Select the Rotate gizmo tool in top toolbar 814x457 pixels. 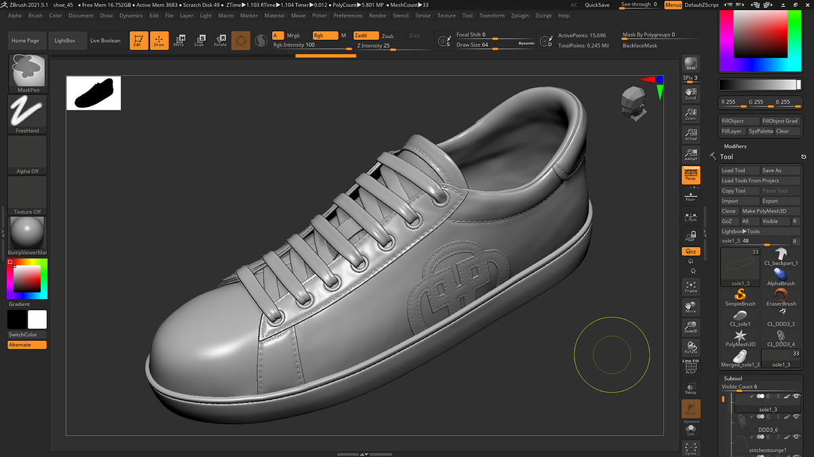[220, 41]
